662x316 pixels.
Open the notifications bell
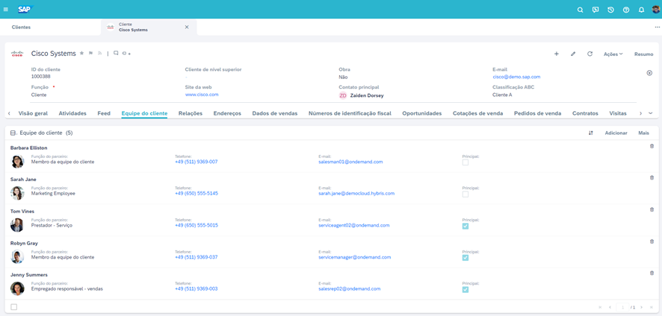(x=641, y=10)
